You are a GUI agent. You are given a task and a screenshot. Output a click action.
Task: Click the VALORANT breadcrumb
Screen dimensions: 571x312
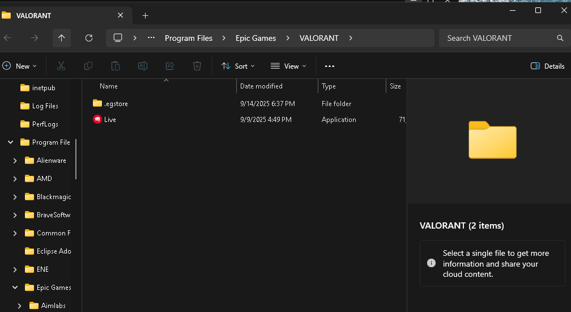click(x=319, y=38)
